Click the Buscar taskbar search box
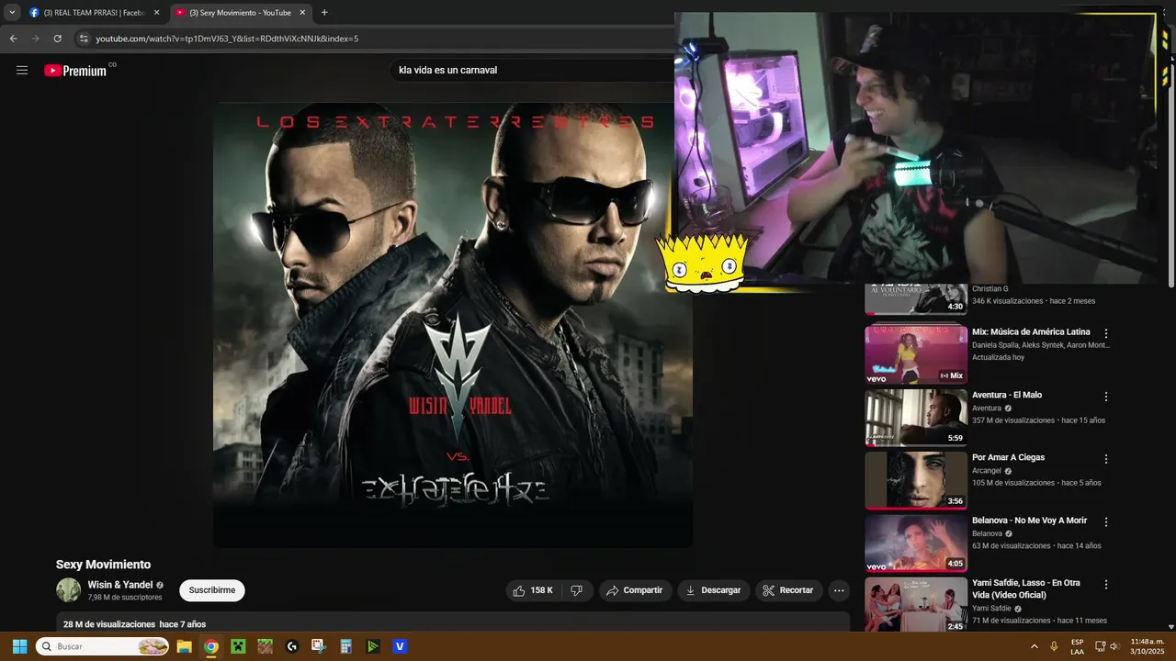Image resolution: width=1176 pixels, height=661 pixels. click(x=103, y=646)
